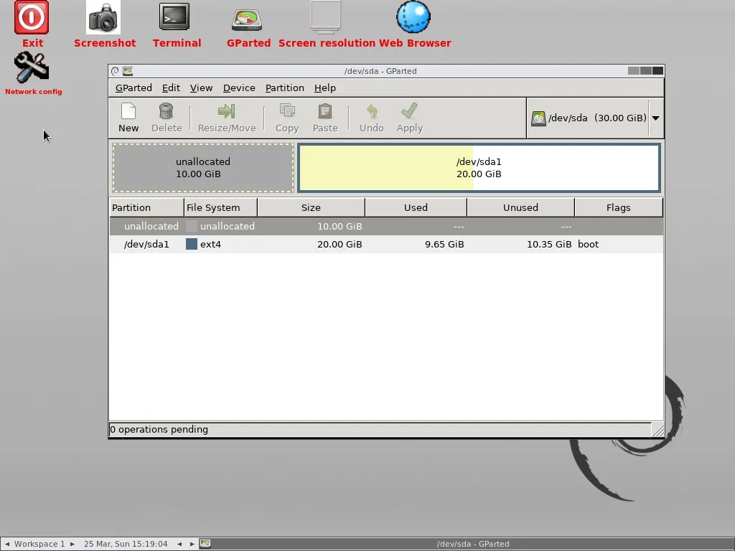Click the Paste partition toolbar icon

click(x=325, y=111)
